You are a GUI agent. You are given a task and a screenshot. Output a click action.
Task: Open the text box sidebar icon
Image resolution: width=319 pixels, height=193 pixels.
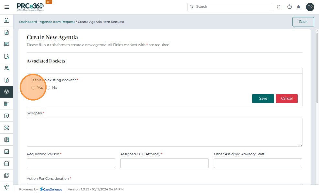click(6, 116)
